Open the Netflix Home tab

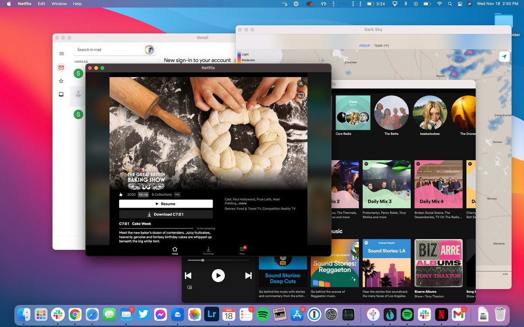tap(175, 250)
